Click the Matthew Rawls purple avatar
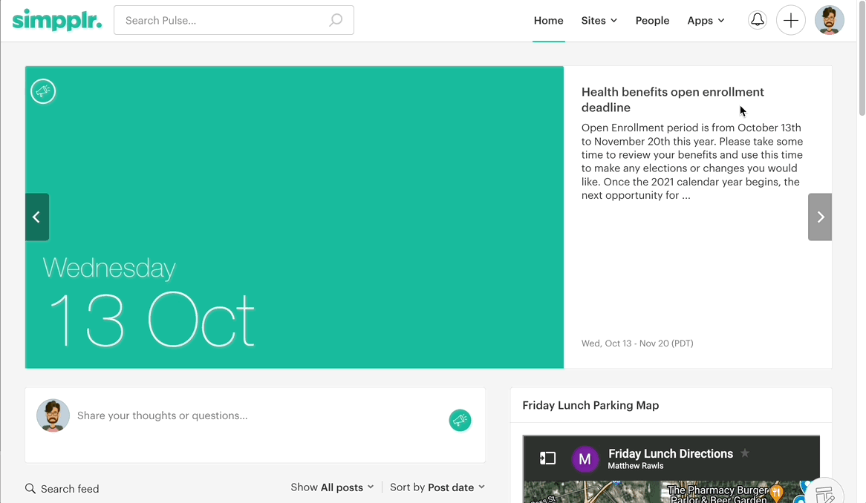The height and width of the screenshot is (503, 866). coord(585,459)
